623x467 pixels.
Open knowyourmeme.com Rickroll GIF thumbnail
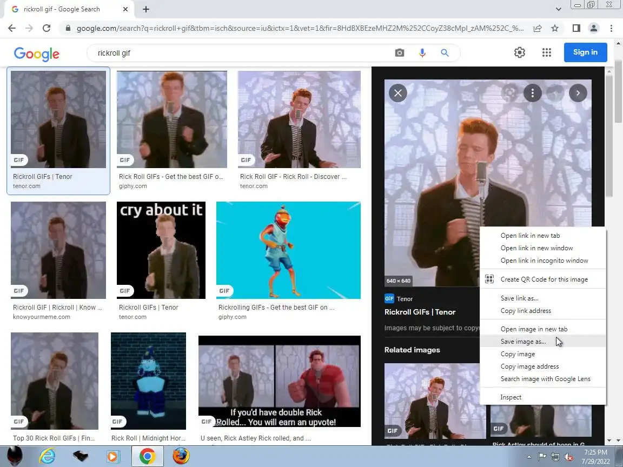click(58, 250)
